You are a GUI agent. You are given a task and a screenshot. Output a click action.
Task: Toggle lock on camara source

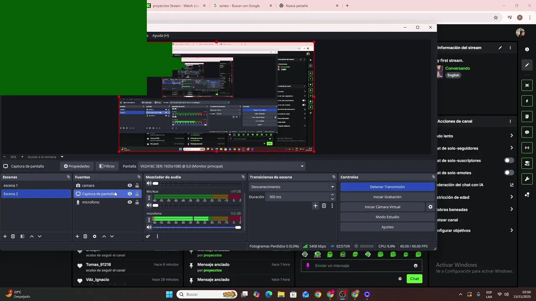coord(137,186)
